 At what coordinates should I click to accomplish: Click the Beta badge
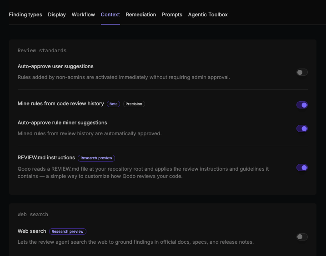click(113, 104)
